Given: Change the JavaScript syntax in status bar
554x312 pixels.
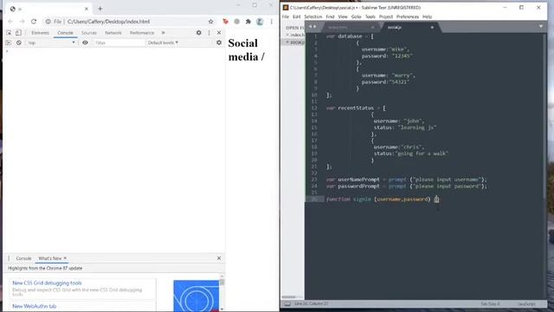Looking at the screenshot, I should (526, 304).
